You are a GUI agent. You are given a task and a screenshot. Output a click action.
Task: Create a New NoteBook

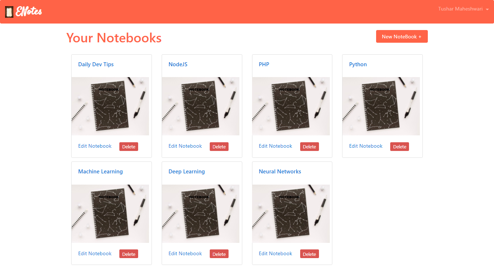point(402,37)
